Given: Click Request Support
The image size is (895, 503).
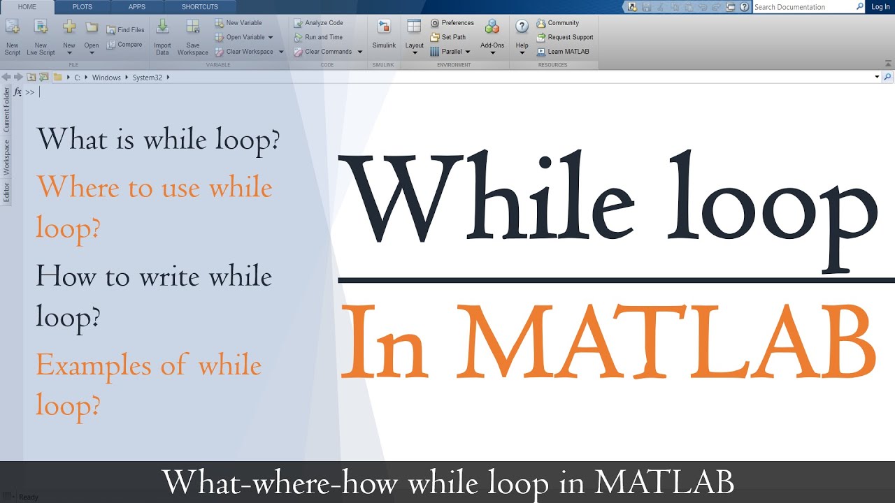Looking at the screenshot, I should [565, 38].
